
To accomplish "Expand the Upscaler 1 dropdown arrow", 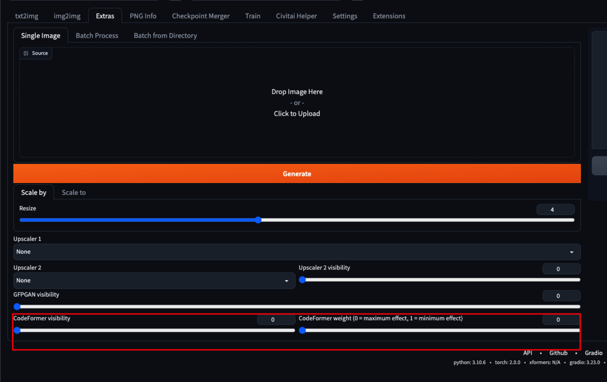I will click(571, 252).
